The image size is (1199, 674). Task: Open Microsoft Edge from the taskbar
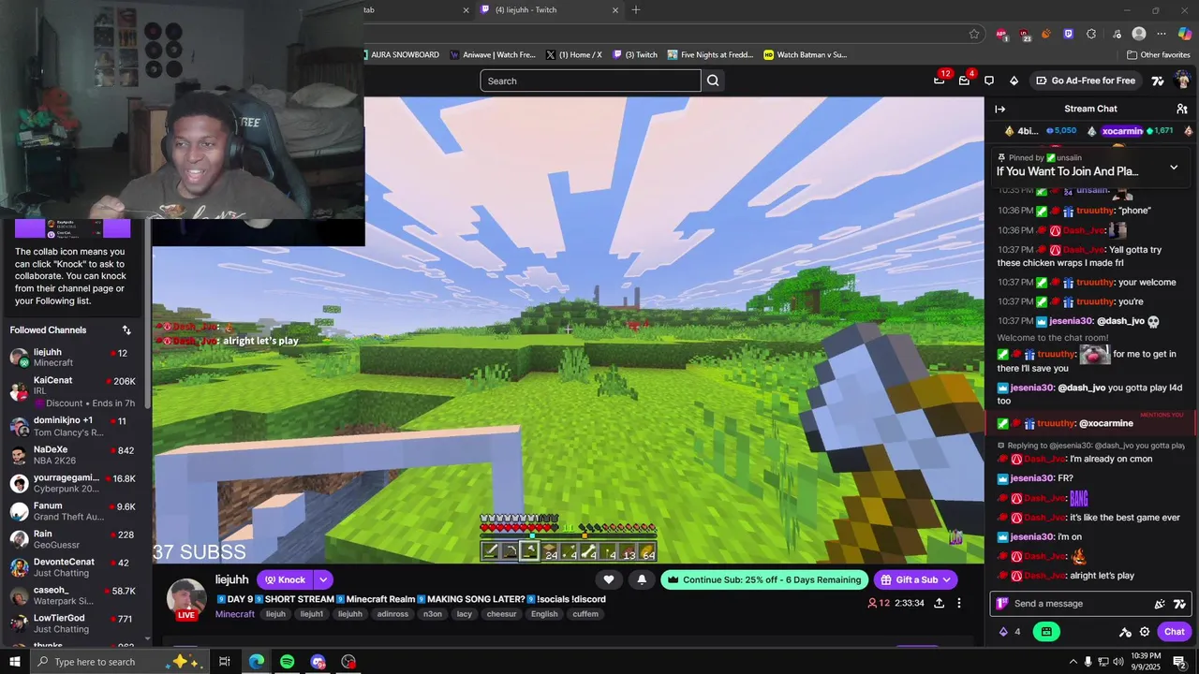tap(257, 662)
